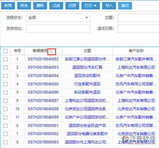
Task: Open document XSTH2019040008
Action: 43,109
